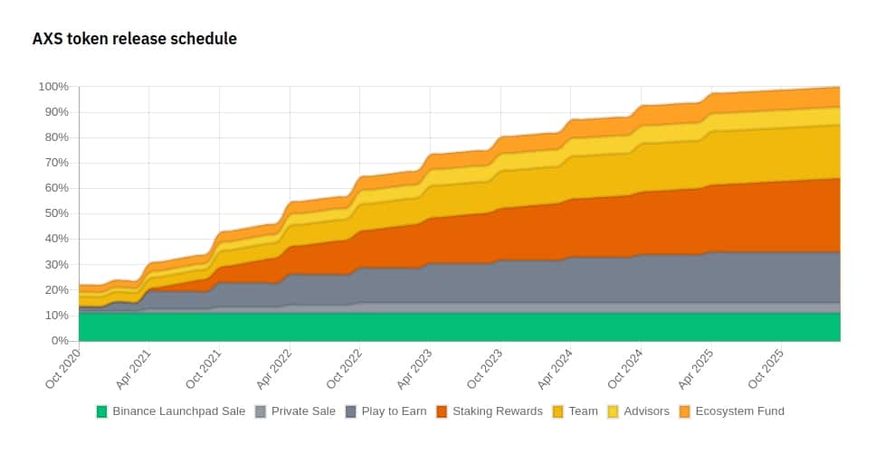Click the Staking Rewards legend color swatch
Image resolution: width=885 pixels, height=453 pixels.
pos(442,411)
